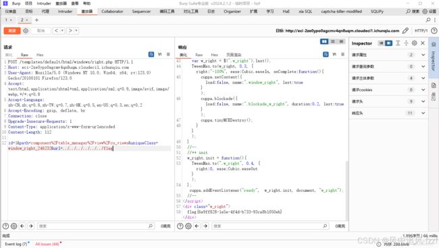The width and height of the screenshot is (439, 248).
Task: Open the Burp menu
Action: [16, 3]
